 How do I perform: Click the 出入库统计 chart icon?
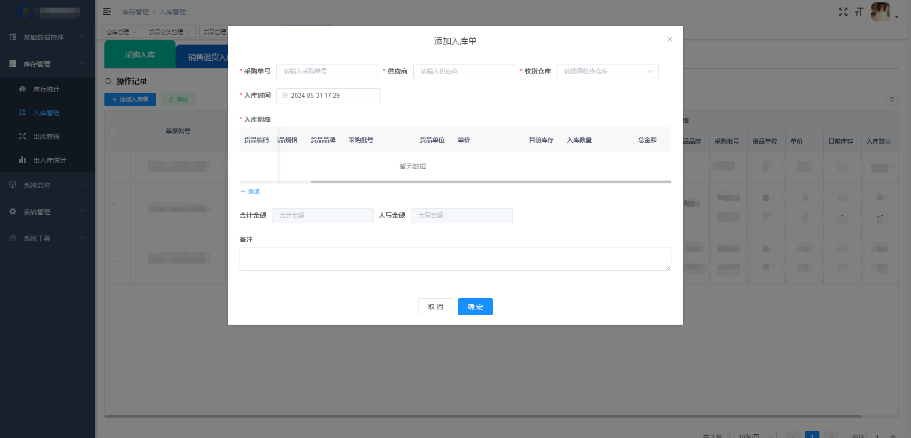(x=22, y=160)
